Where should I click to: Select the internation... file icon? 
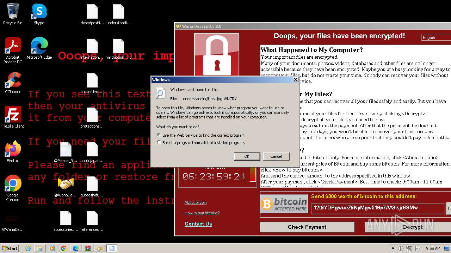tap(92, 48)
